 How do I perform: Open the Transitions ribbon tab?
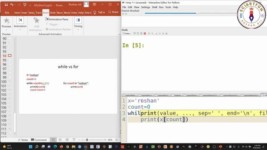(x=39, y=13)
